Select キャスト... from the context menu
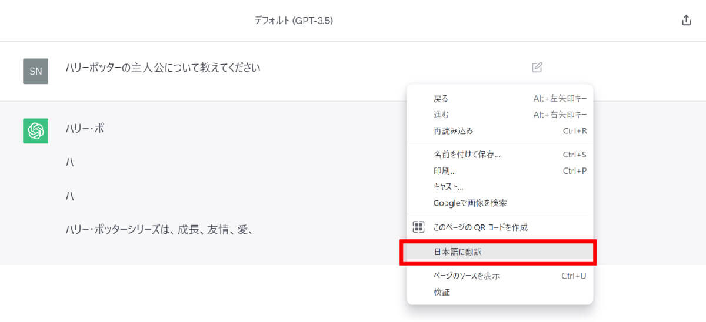The width and height of the screenshot is (706, 322). click(500, 187)
